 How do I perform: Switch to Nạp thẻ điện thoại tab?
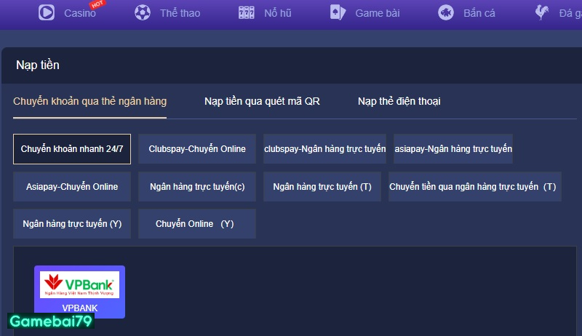click(x=399, y=101)
